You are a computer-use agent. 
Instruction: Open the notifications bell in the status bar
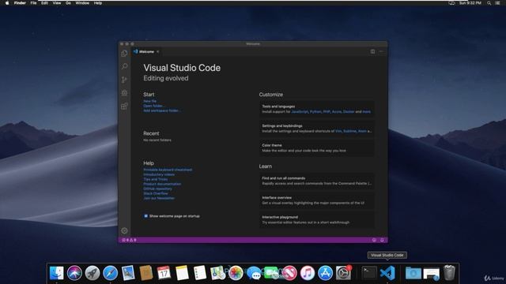tap(382, 240)
